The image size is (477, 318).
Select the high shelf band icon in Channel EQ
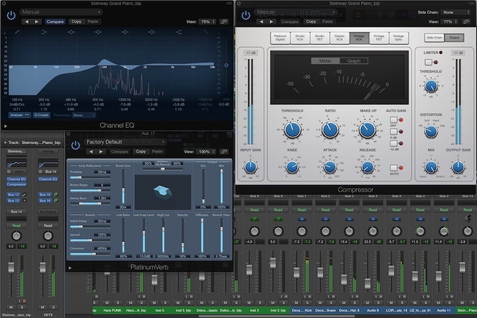click(179, 32)
